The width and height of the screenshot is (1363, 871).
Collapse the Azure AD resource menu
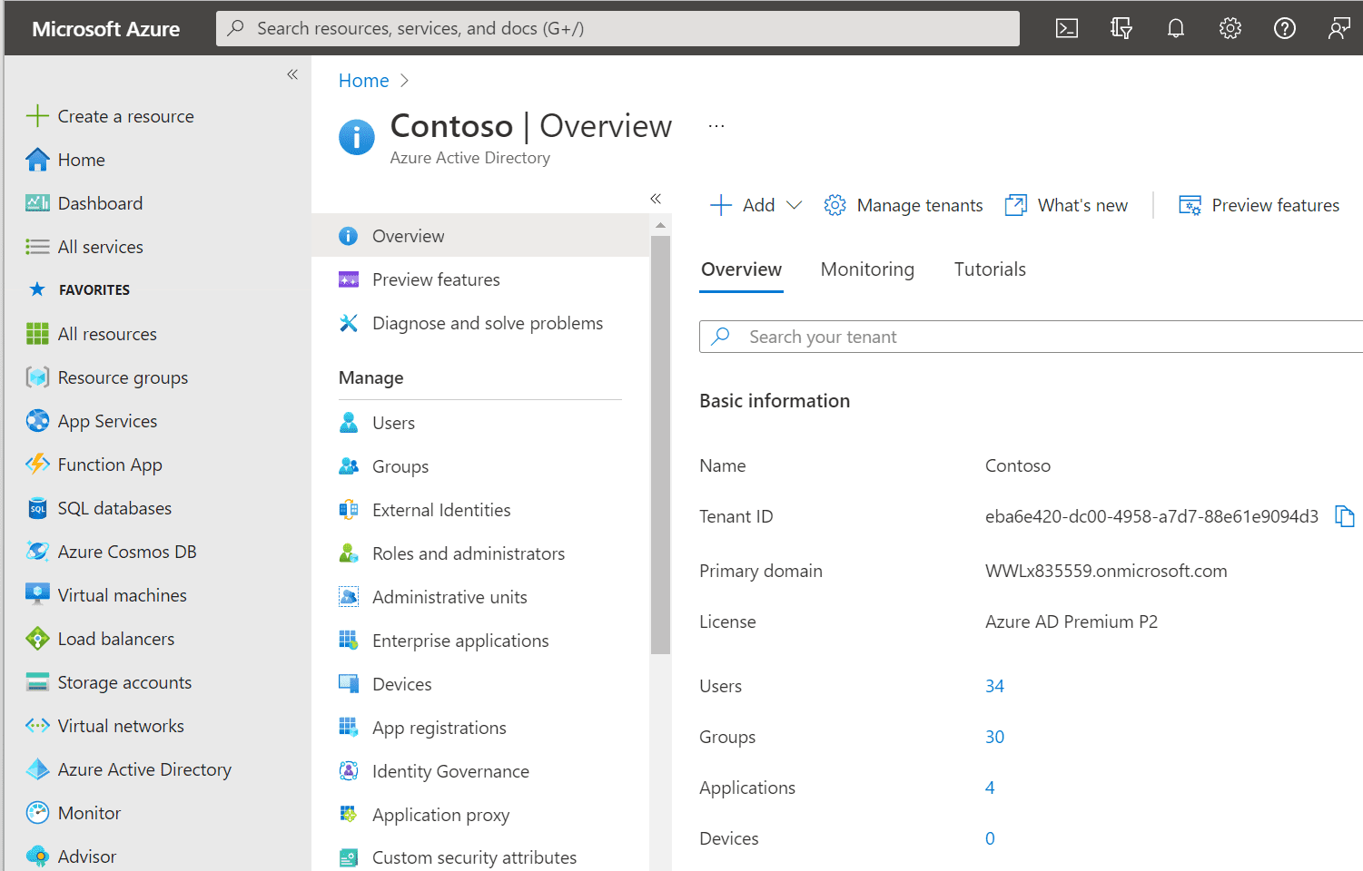coord(656,199)
